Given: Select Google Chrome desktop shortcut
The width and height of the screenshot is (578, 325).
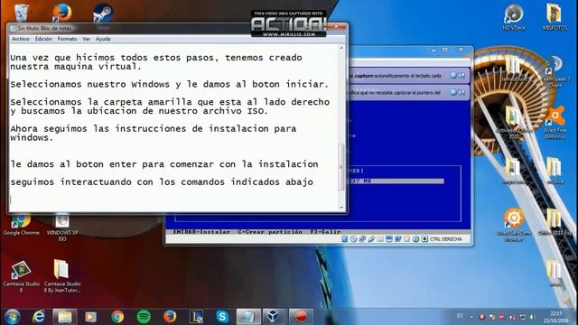Looking at the screenshot, I should (21, 225).
